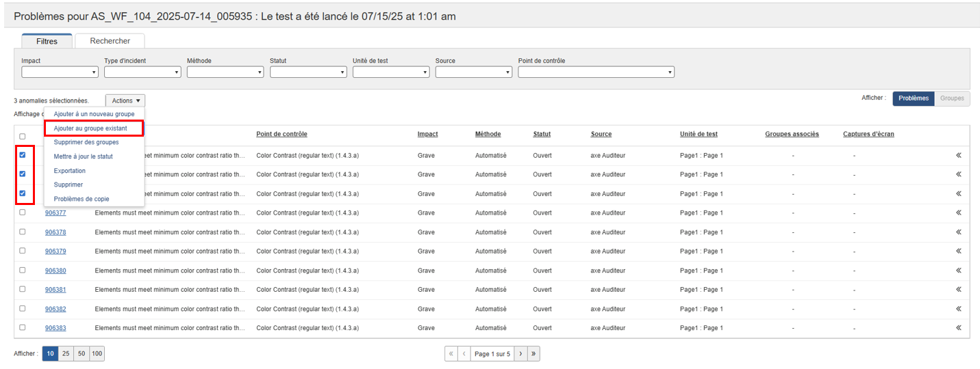Expand the Statut filter dropdown
Image resolution: width=980 pixels, height=369 pixels.
tap(307, 72)
